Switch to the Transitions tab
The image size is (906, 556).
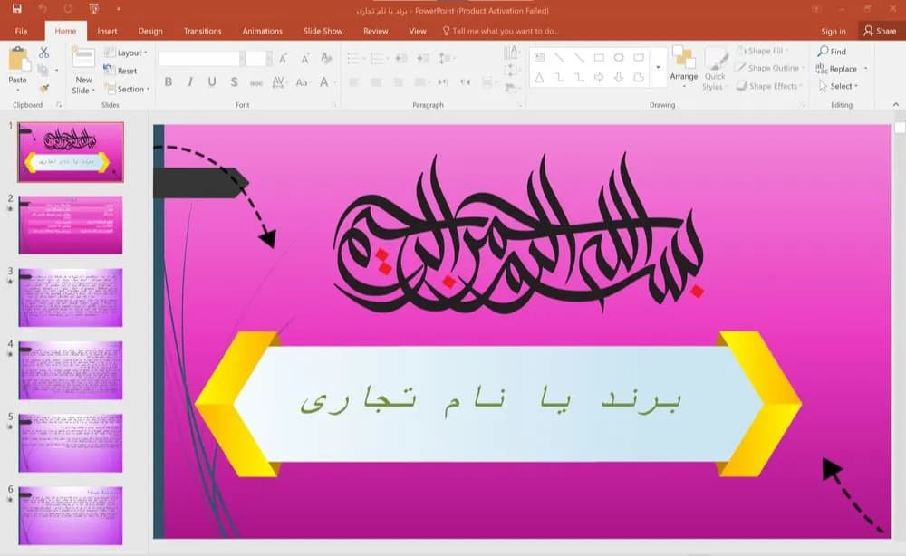coord(202,31)
